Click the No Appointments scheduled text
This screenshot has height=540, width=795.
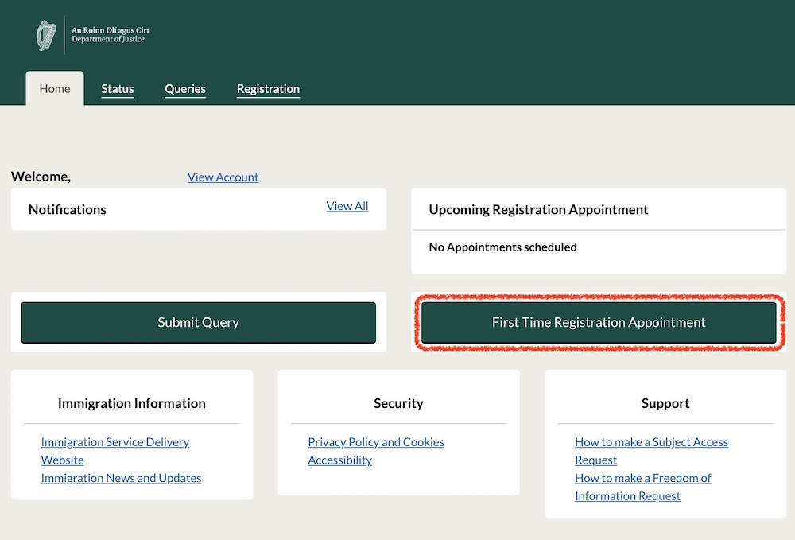coord(503,247)
